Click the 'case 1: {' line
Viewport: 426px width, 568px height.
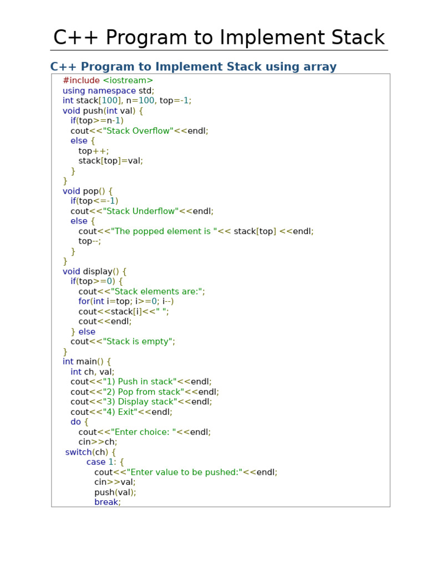(105, 462)
